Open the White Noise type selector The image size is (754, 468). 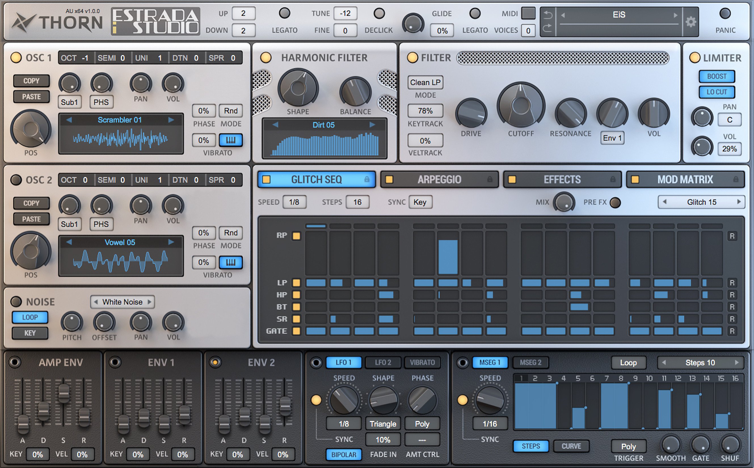(x=123, y=302)
